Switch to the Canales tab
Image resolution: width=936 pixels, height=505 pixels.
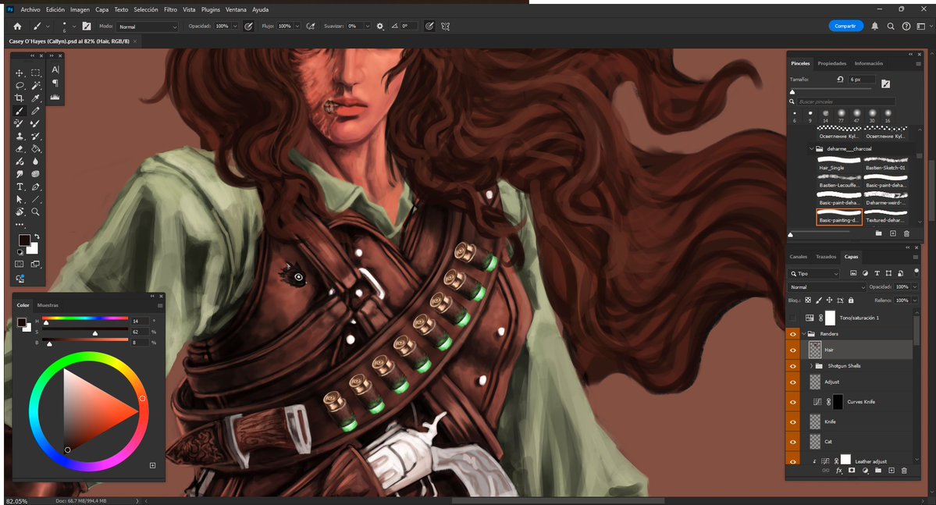(798, 257)
